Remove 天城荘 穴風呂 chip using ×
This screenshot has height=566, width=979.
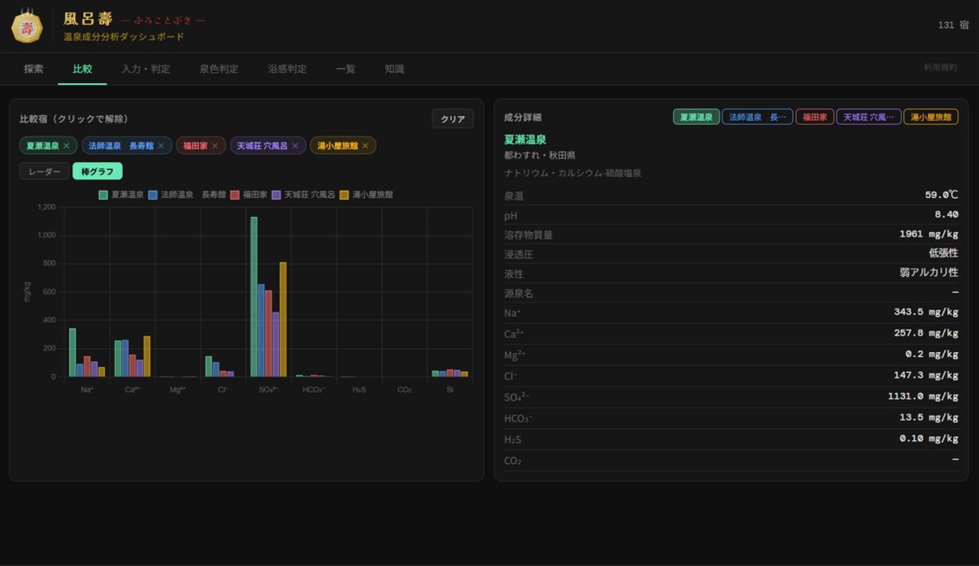tap(295, 146)
